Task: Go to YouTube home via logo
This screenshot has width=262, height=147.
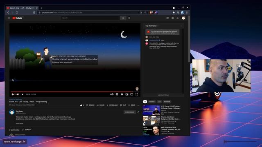Action: 17,18
